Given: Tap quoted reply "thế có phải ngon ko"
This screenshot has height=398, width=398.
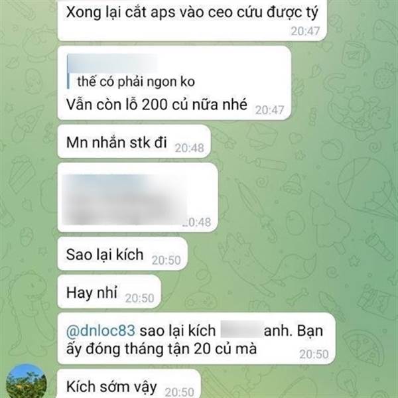Looking at the screenshot, I should [136, 82].
